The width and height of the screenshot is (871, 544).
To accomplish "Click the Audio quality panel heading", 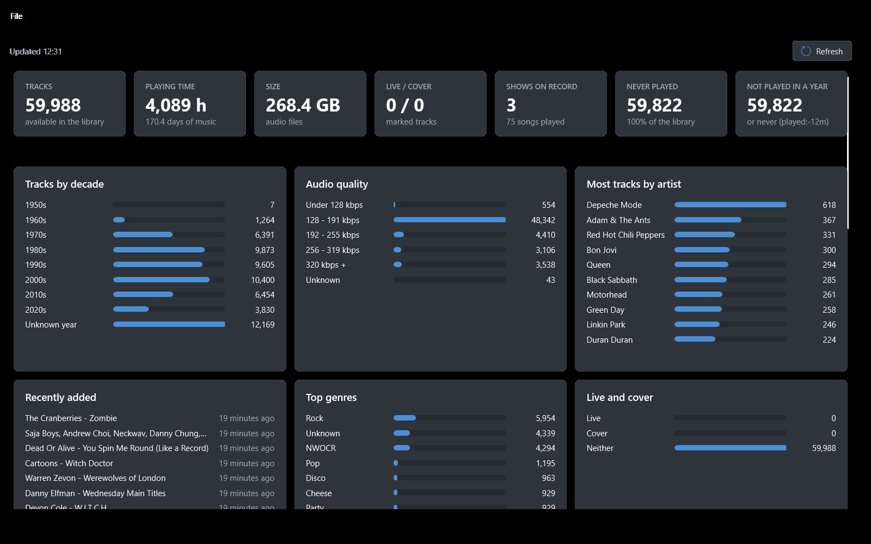I will [337, 184].
